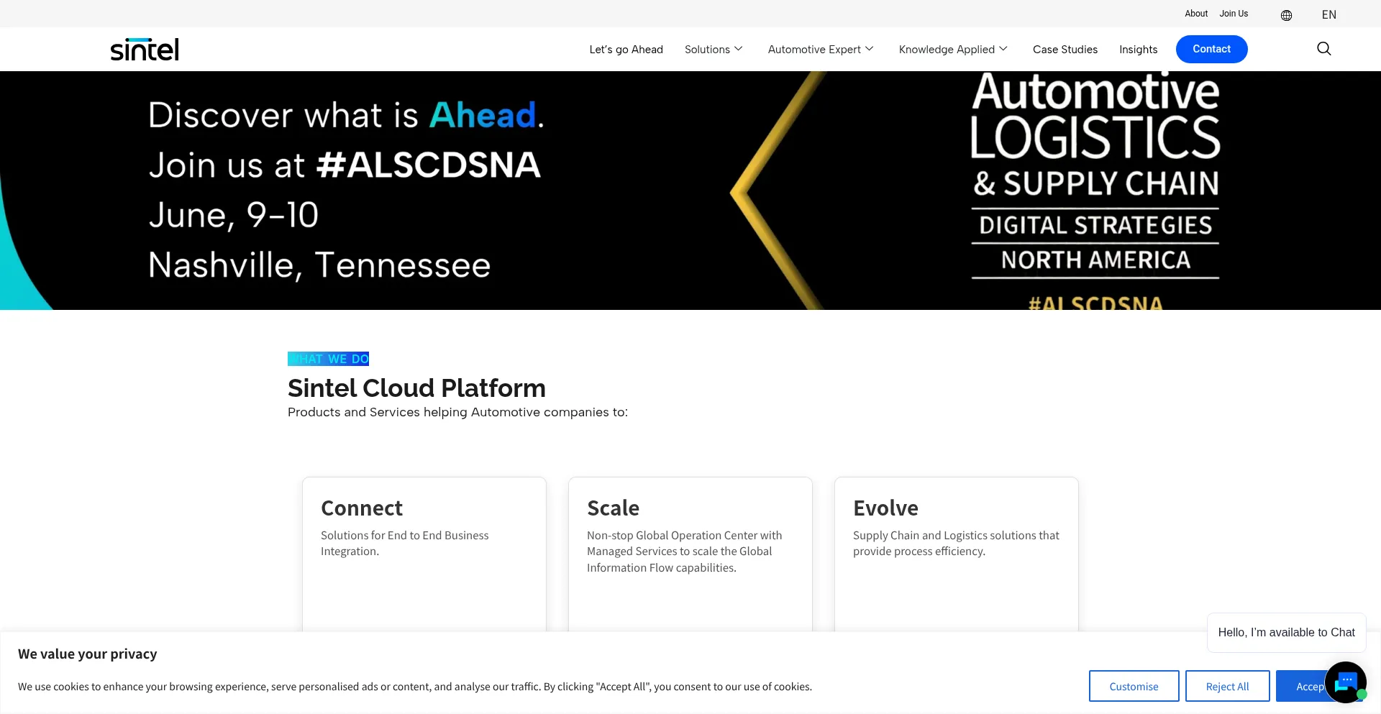1381x714 pixels.
Task: Open the chat bubble widget
Action: pyautogui.click(x=1346, y=682)
